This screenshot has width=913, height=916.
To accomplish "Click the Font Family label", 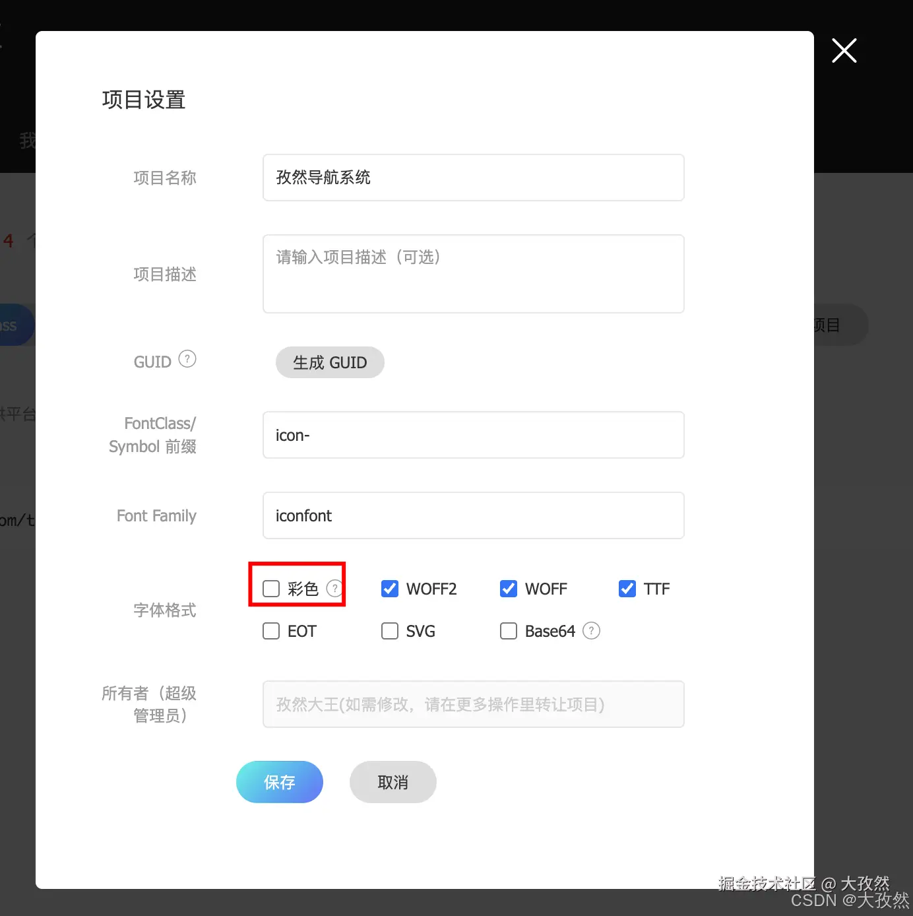I will pyautogui.click(x=156, y=515).
